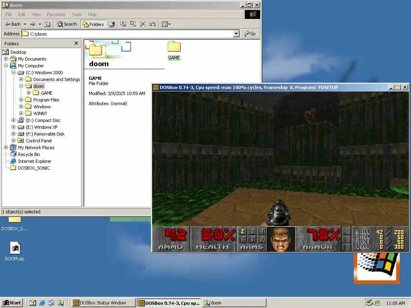411x308 pixels.
Task: Select (F:) Removable Disk drive
Action: click(x=45, y=134)
